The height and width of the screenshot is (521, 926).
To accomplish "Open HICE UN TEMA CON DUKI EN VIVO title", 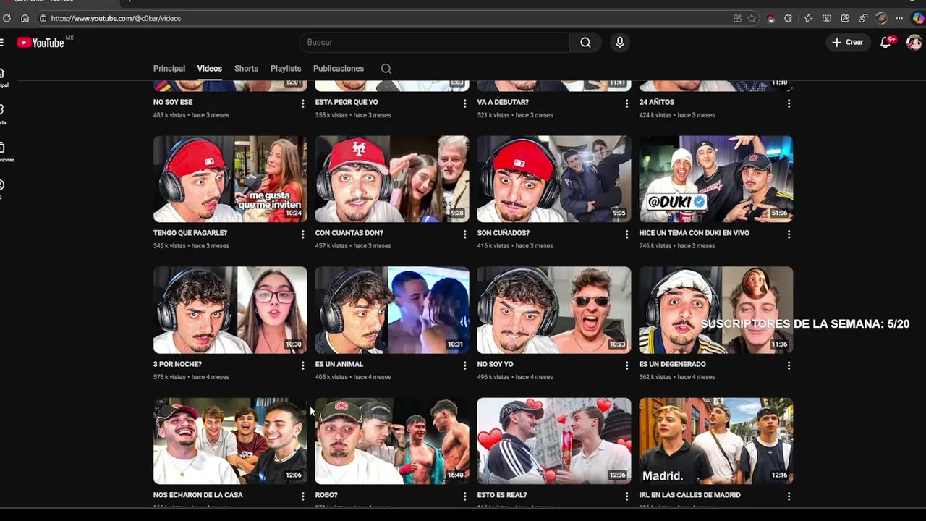I will pyautogui.click(x=694, y=233).
